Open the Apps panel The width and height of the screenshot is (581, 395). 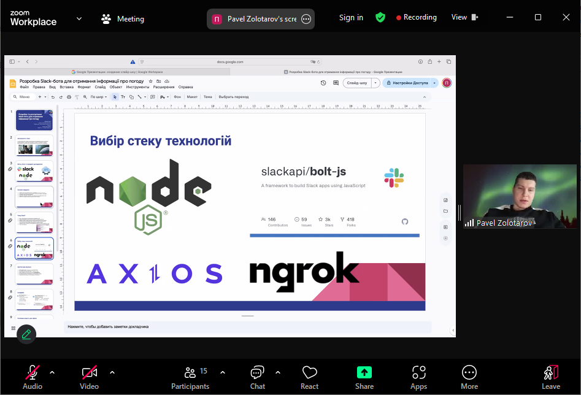point(419,377)
